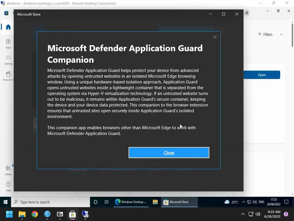Open local File Explorer taskbar icon

click(22, 214)
